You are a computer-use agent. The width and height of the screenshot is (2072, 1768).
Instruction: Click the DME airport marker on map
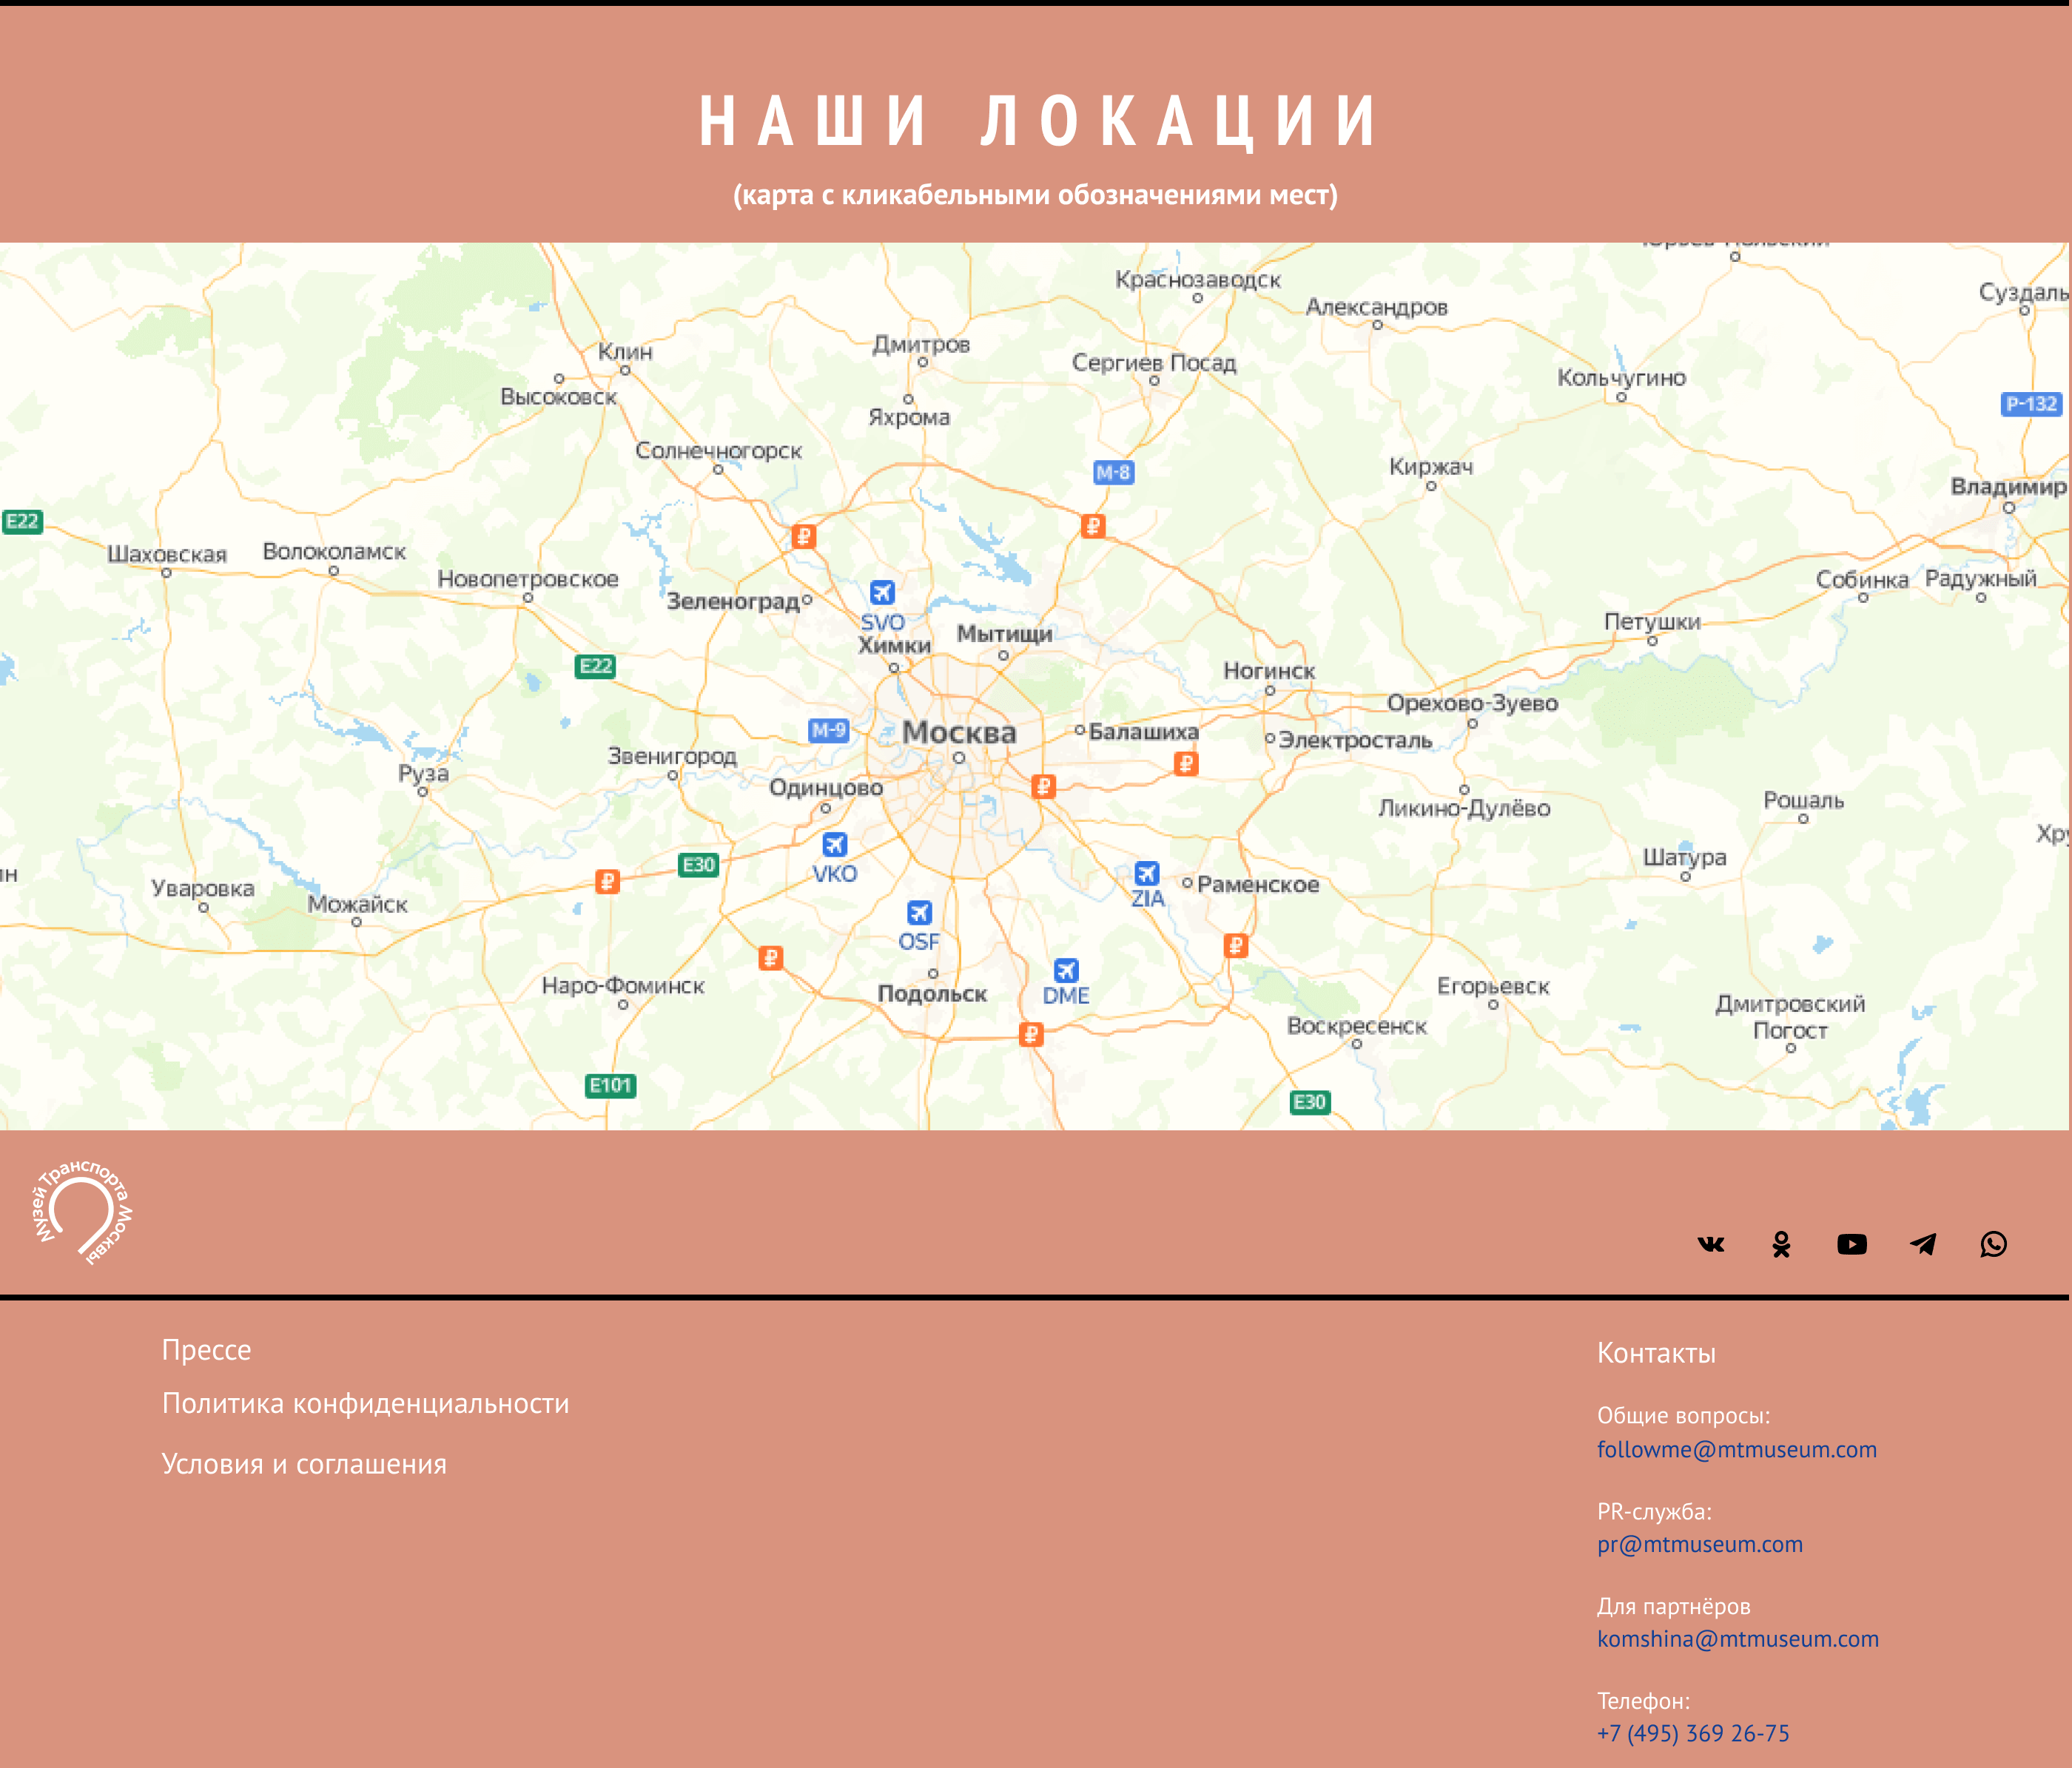coord(1066,971)
